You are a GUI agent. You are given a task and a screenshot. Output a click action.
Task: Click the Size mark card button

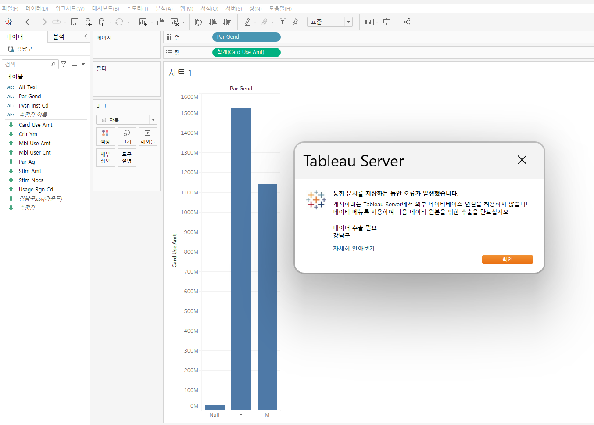coord(127,137)
